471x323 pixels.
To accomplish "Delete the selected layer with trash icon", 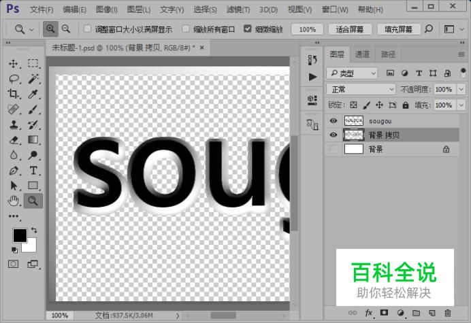I will click(x=448, y=313).
